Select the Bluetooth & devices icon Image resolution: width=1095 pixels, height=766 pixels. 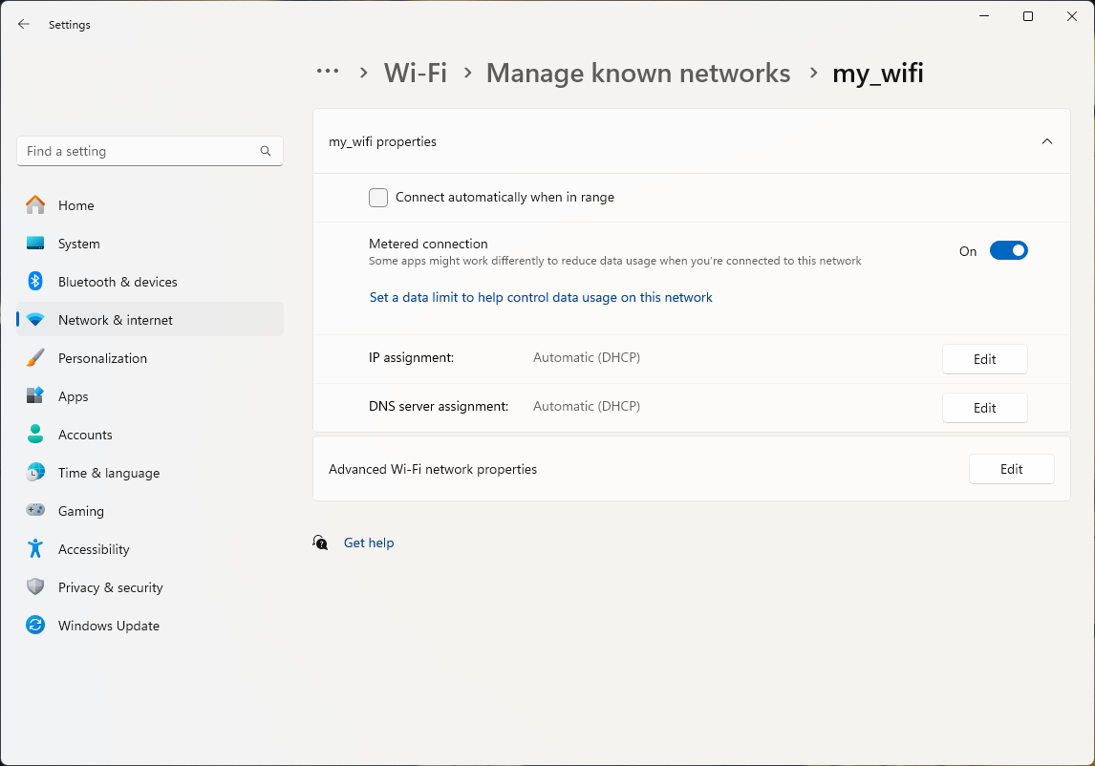[x=35, y=282]
